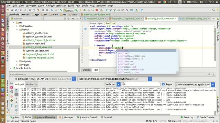Open the VCS menu
This screenshot has height=123, width=220.
pyautogui.click(x=92, y=6)
